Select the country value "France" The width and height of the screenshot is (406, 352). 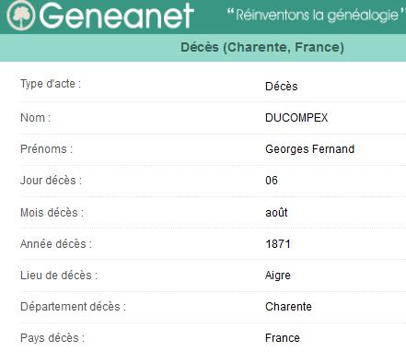(x=283, y=338)
